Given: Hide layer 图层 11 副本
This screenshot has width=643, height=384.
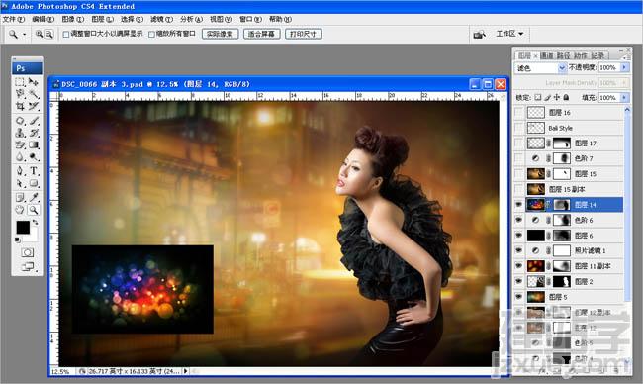Looking at the screenshot, I should pos(519,266).
